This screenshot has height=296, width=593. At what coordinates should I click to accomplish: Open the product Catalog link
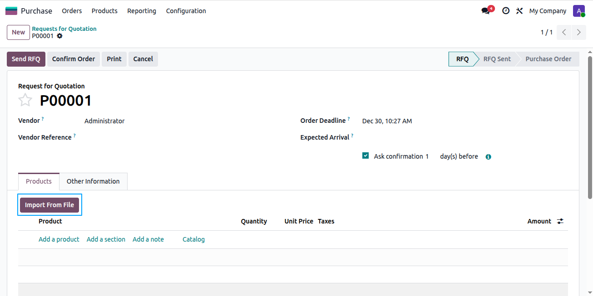click(x=193, y=239)
